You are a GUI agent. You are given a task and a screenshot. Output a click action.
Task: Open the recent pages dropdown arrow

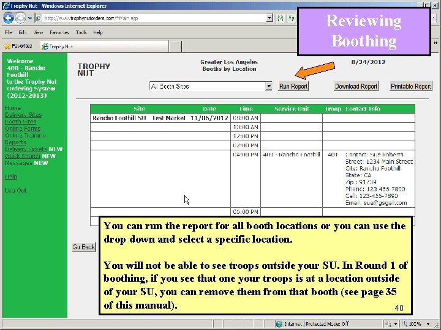(x=30, y=18)
